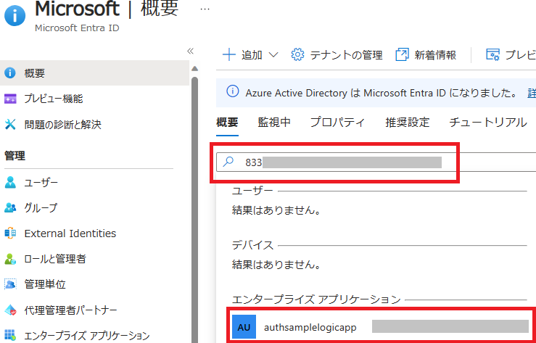The image size is (536, 343).
Task: Click the ロールと管理者 icon
Action: tap(10, 259)
